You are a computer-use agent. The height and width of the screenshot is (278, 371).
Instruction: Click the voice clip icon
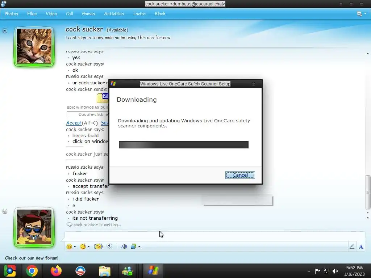click(109, 246)
